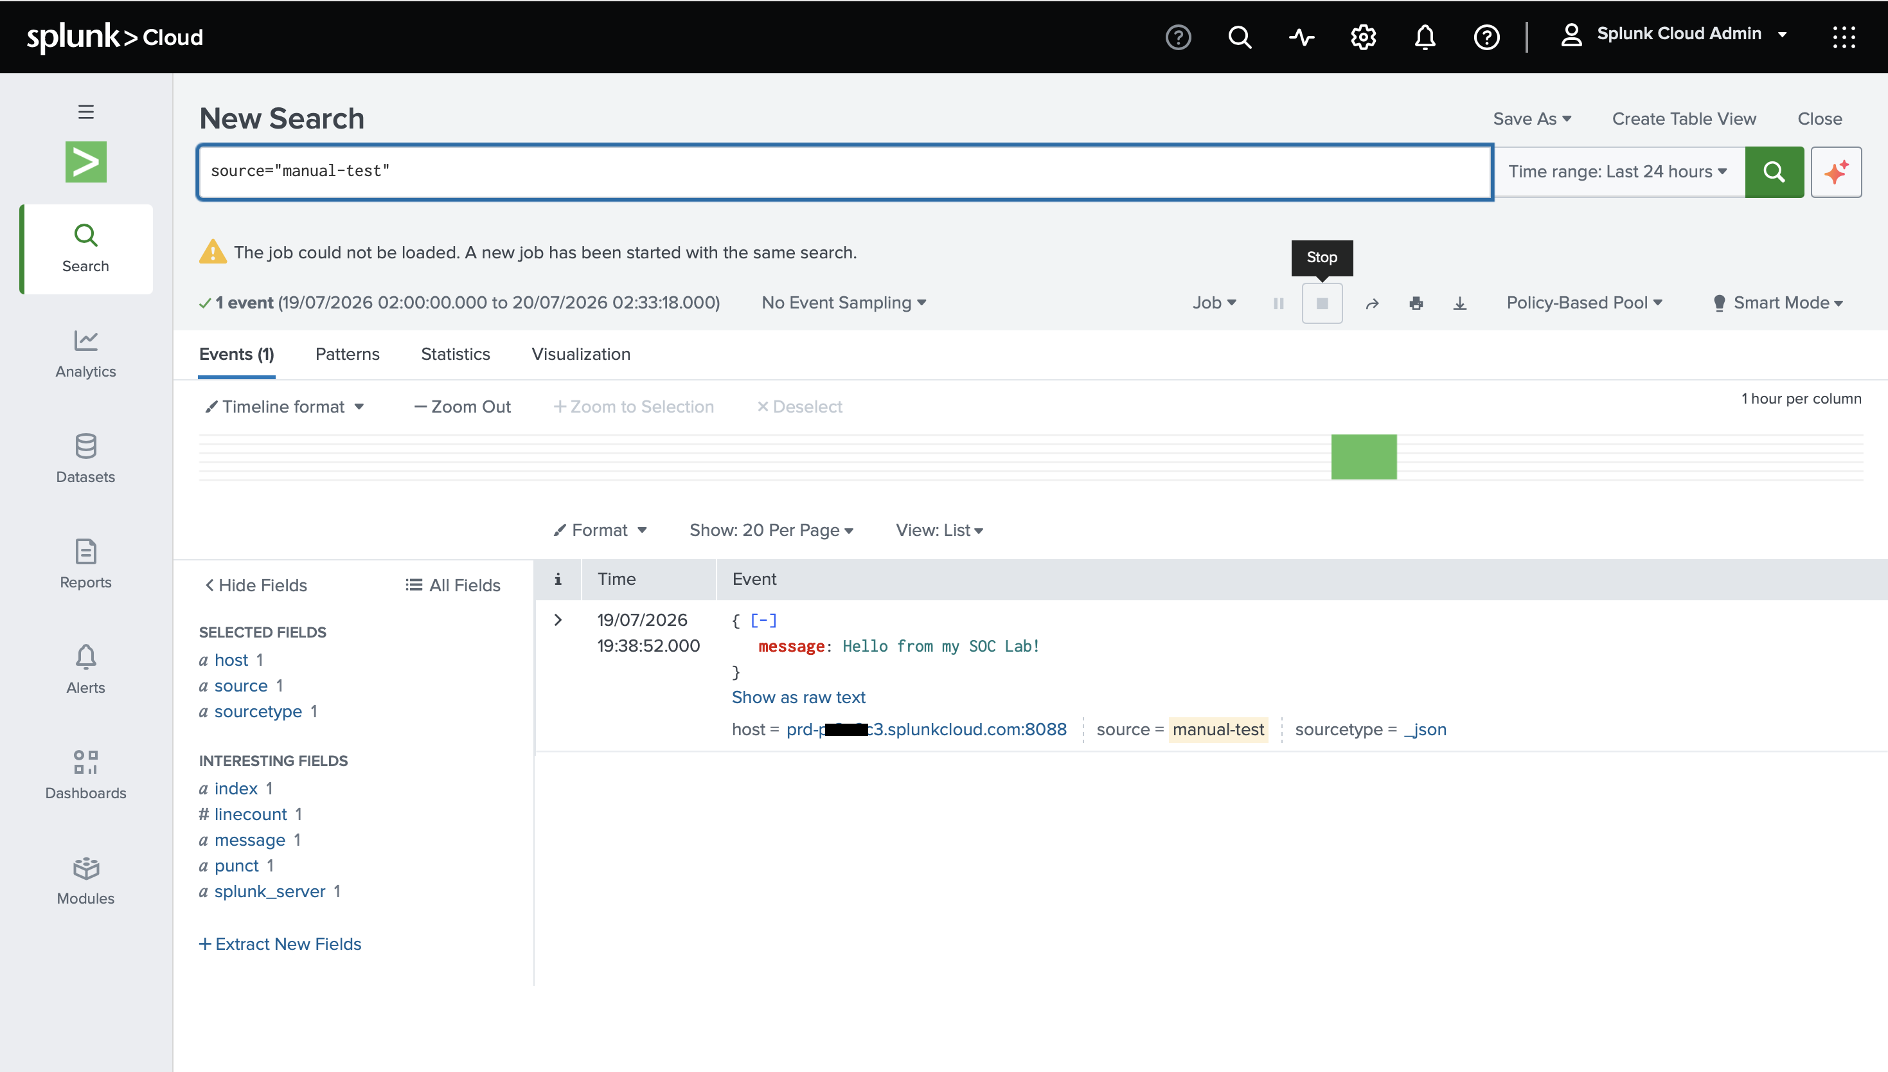Toggle the sidebar hamburger menu
This screenshot has width=1888, height=1072.
(x=86, y=112)
